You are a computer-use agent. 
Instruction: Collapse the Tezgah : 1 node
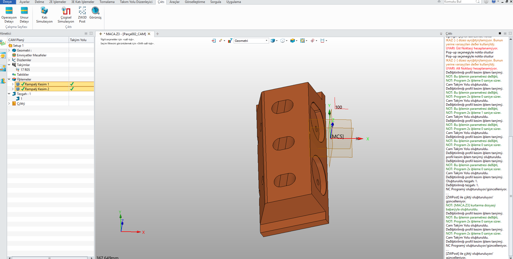click(9, 94)
